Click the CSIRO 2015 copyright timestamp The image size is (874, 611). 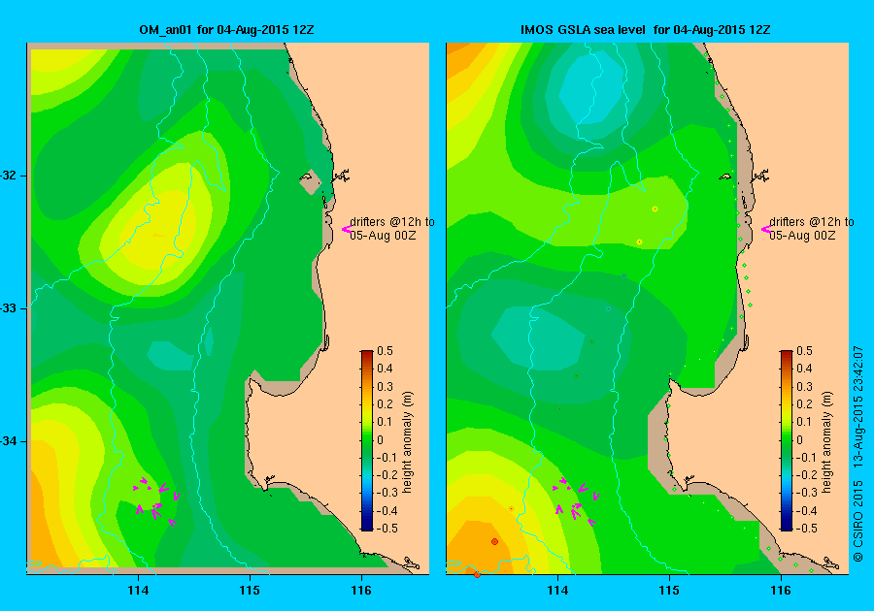[x=858, y=454]
